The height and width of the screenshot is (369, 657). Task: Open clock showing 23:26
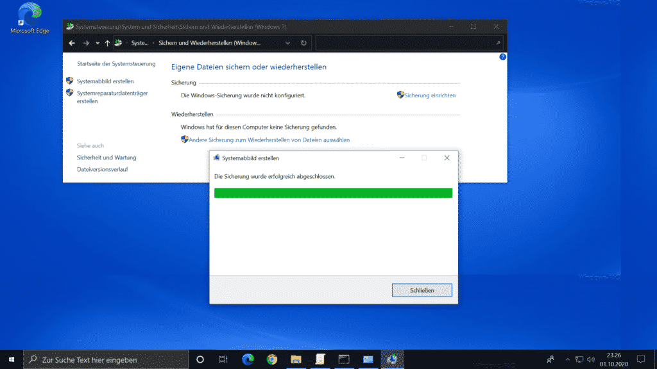(614, 360)
